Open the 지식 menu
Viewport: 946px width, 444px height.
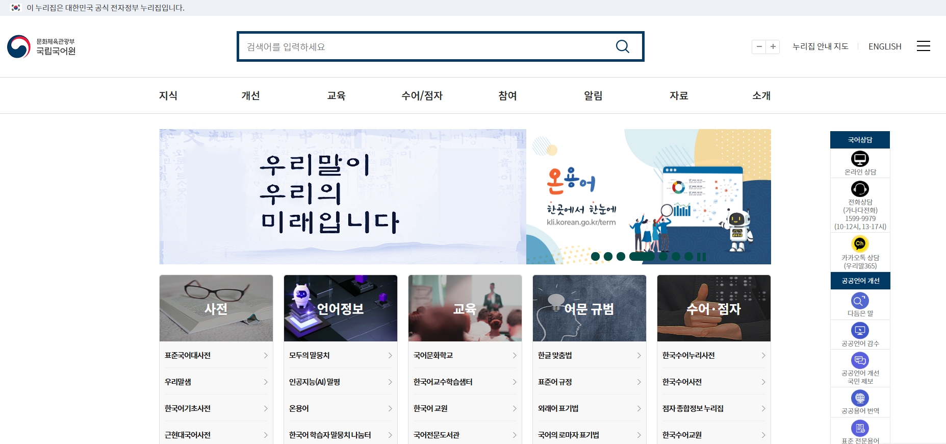tap(168, 95)
